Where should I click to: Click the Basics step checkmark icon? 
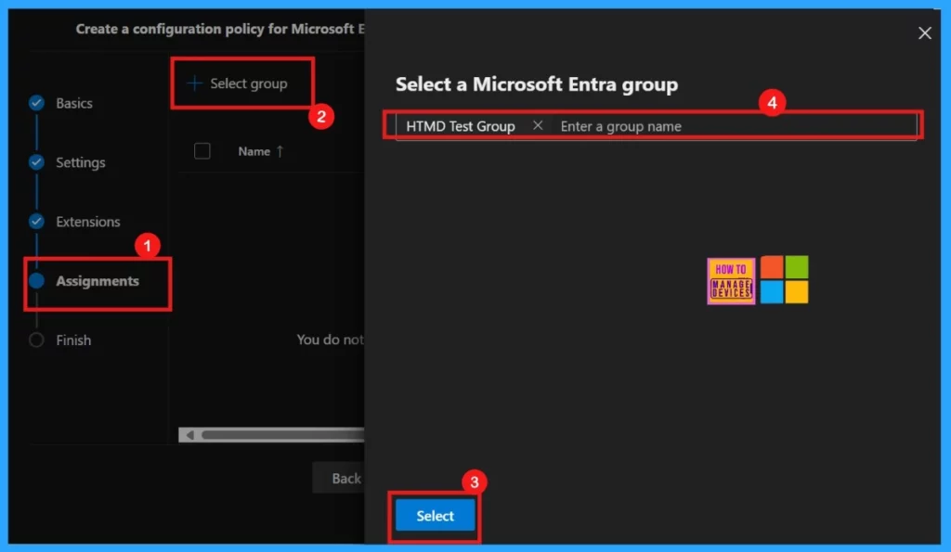tap(36, 103)
